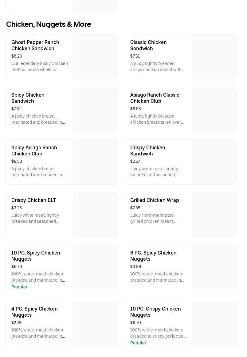Select the Grilled Chicken Wrap item

(x=155, y=200)
